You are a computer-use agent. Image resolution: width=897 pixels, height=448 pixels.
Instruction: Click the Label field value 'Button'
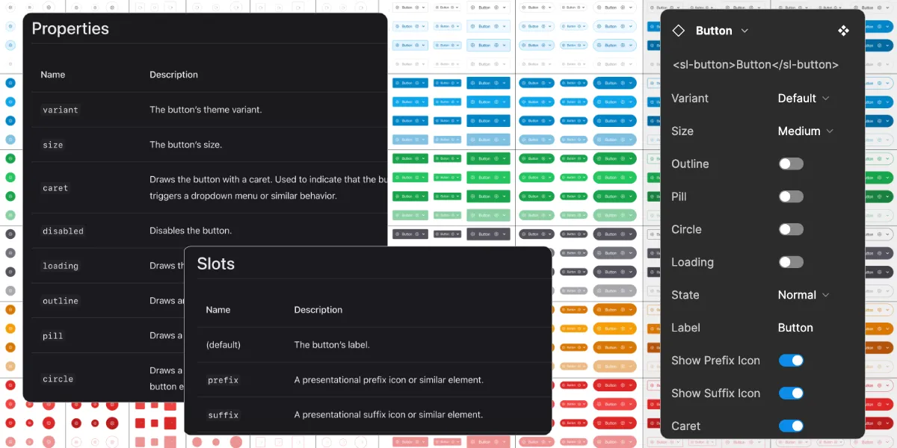click(x=795, y=328)
